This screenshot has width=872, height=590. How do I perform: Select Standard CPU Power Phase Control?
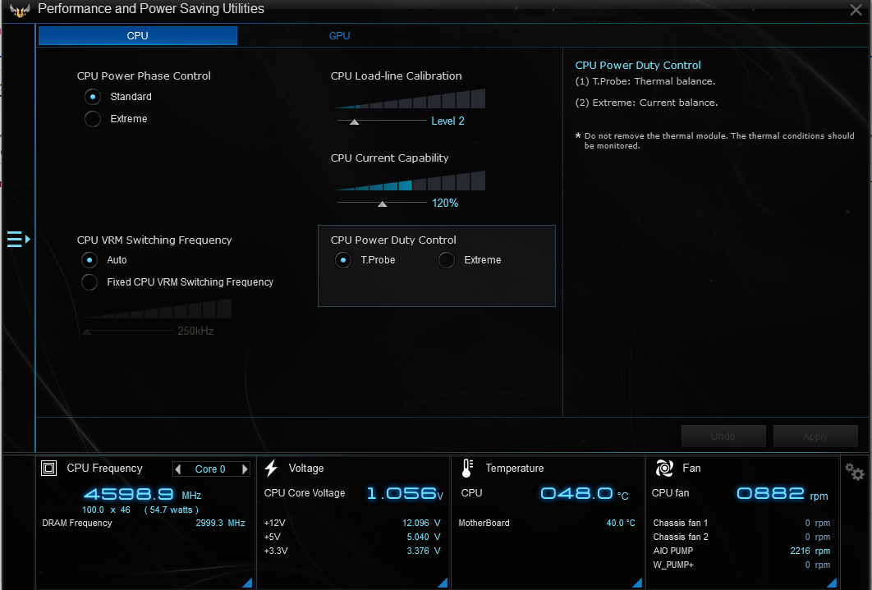(93, 97)
